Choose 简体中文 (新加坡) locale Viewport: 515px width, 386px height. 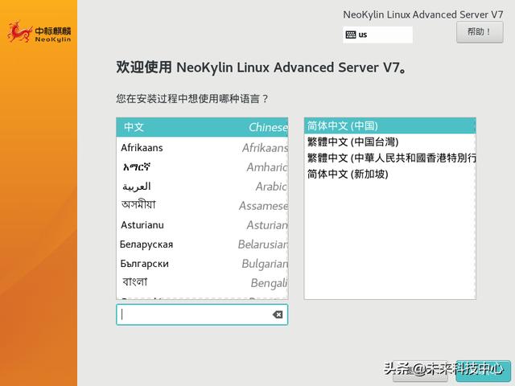[389, 174]
